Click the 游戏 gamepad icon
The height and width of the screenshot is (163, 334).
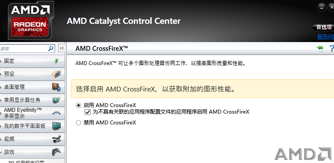click(56, 152)
